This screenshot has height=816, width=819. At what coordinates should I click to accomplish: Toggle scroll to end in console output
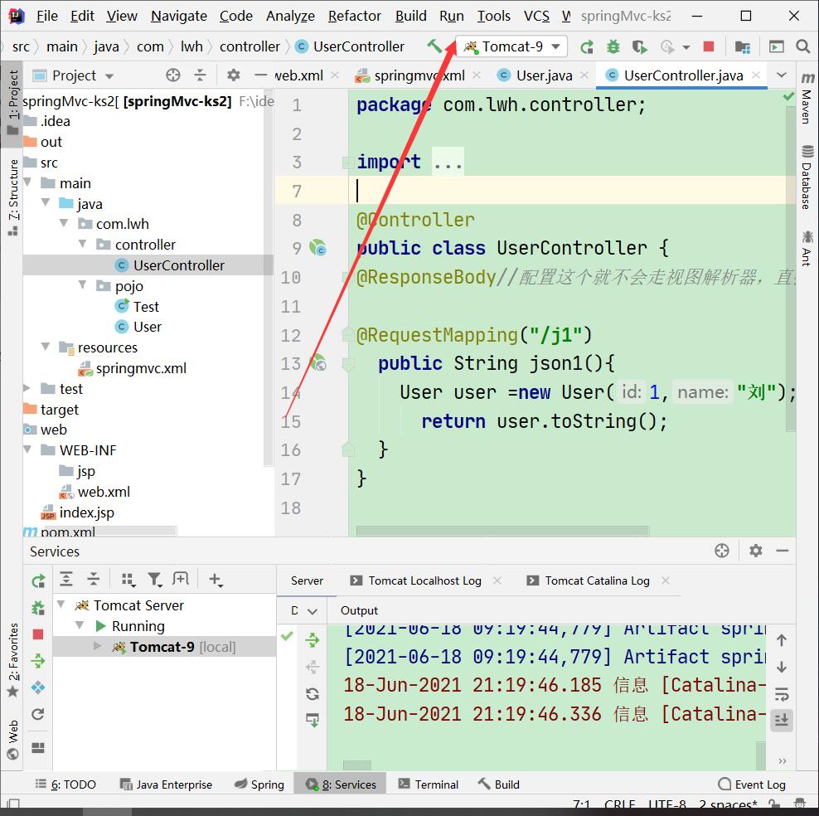coord(780,721)
